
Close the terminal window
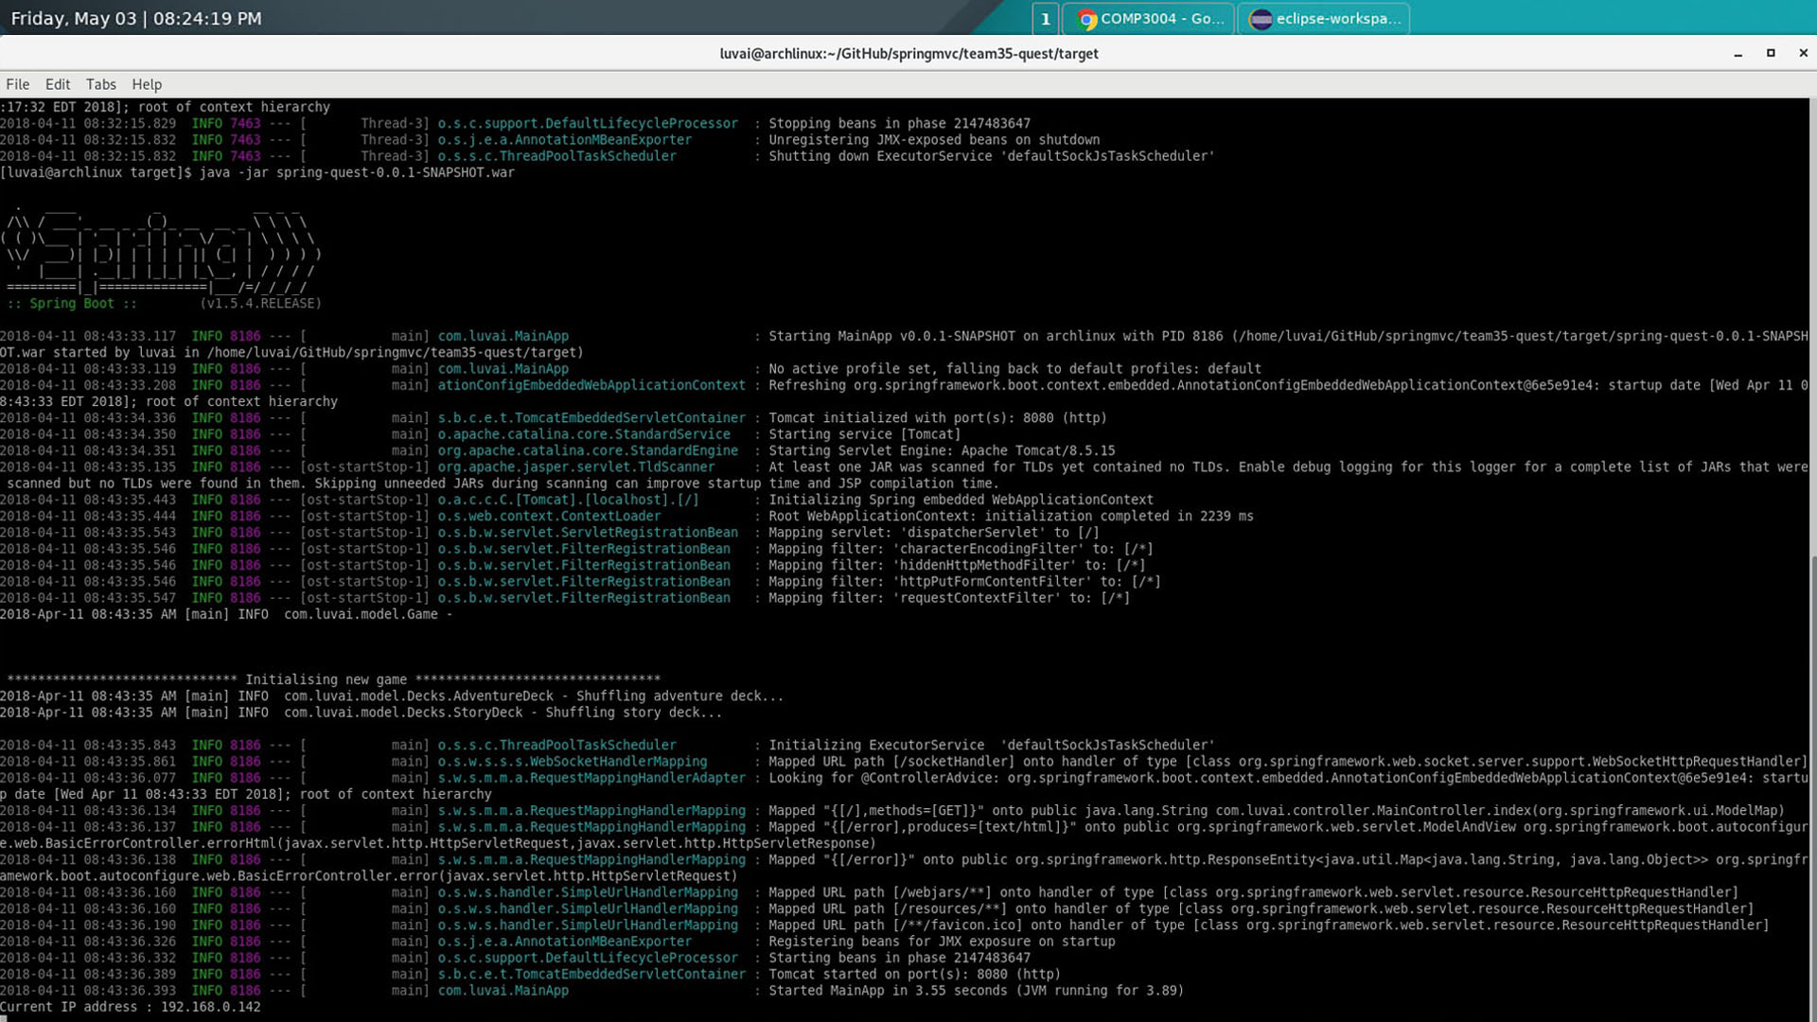[1803, 54]
